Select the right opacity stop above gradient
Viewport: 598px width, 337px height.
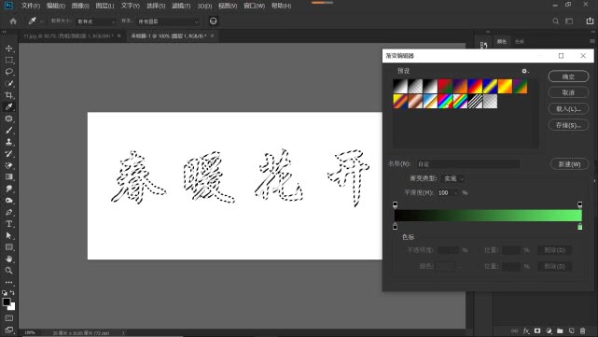579,205
